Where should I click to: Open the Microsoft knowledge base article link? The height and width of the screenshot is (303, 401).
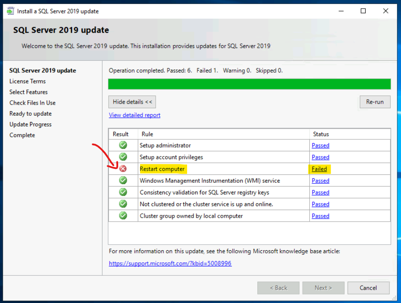[170, 263]
